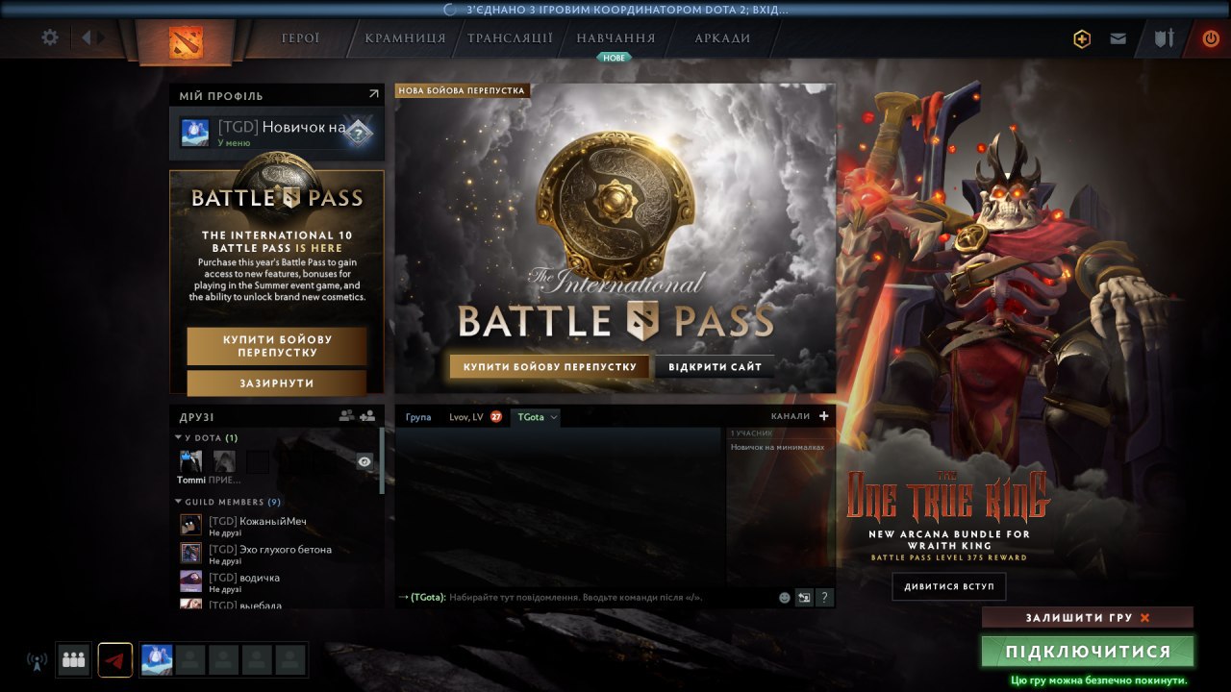
Task: Click the КАНАЛИ channels label
Action: click(791, 416)
